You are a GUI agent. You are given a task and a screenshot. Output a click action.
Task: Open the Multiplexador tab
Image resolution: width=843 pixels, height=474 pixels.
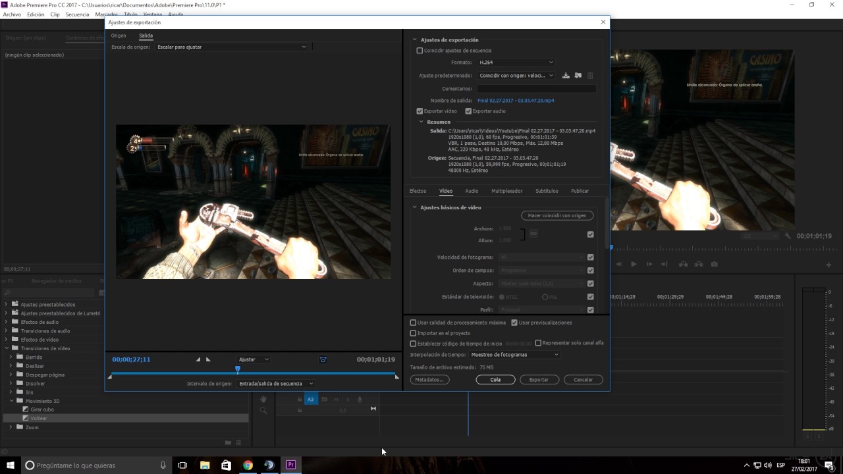tap(507, 191)
